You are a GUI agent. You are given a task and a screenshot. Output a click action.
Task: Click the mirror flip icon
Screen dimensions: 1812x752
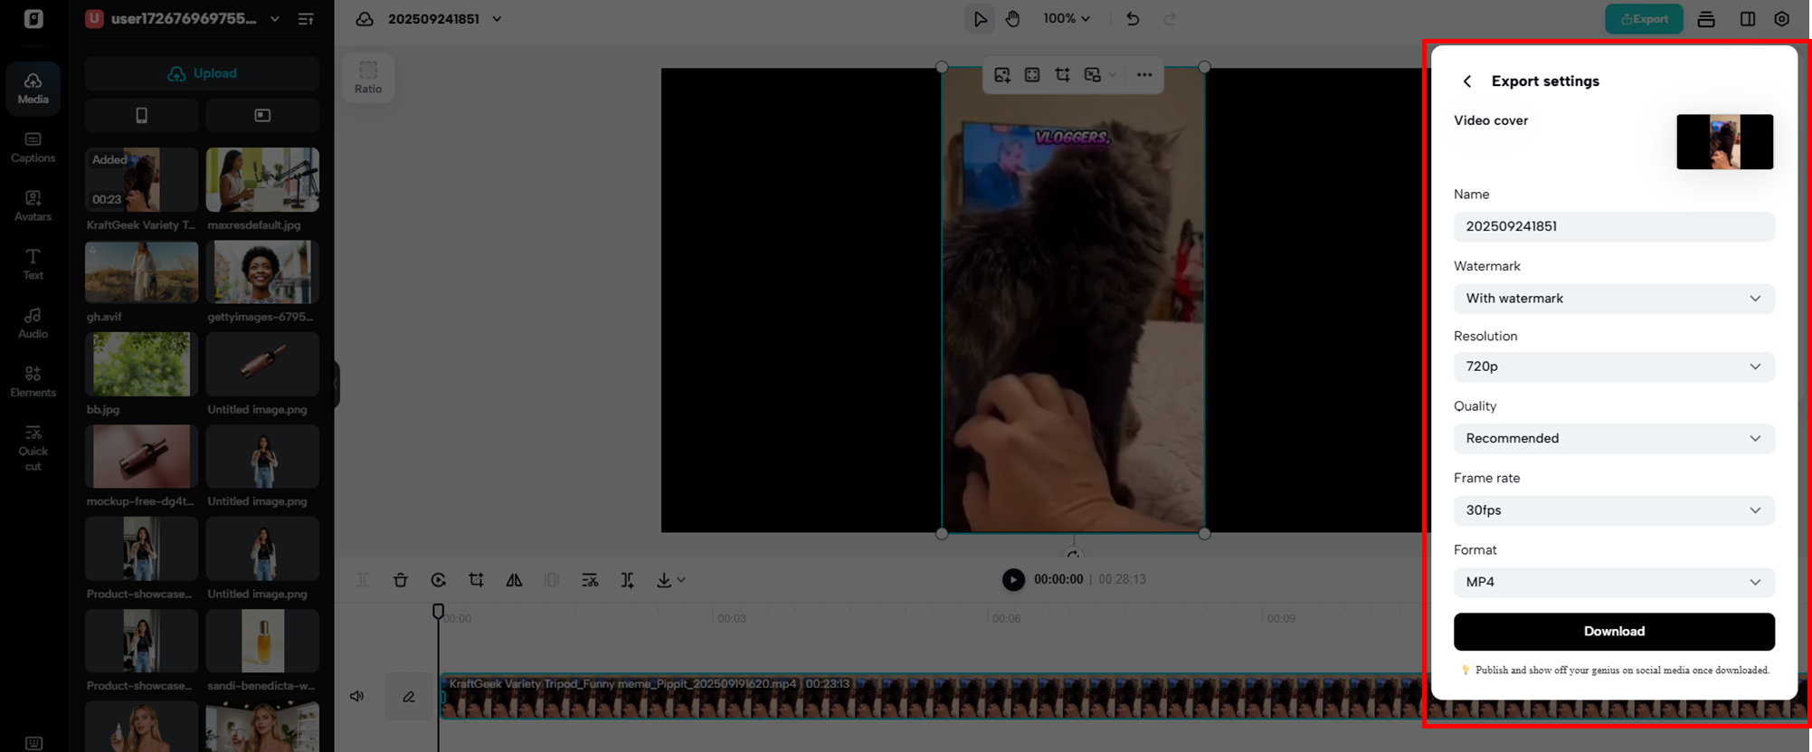point(514,580)
